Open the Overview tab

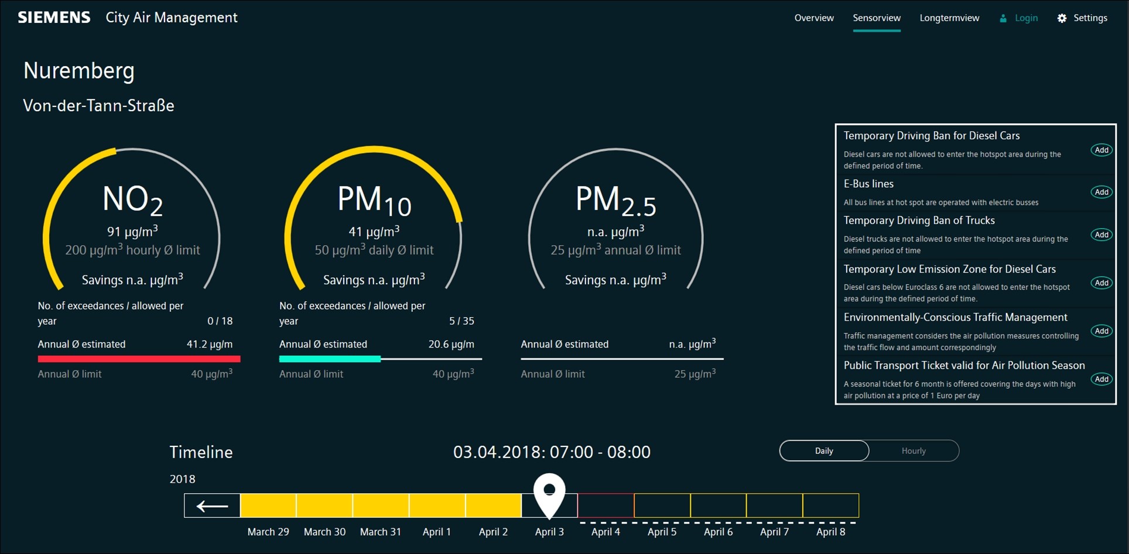point(813,18)
